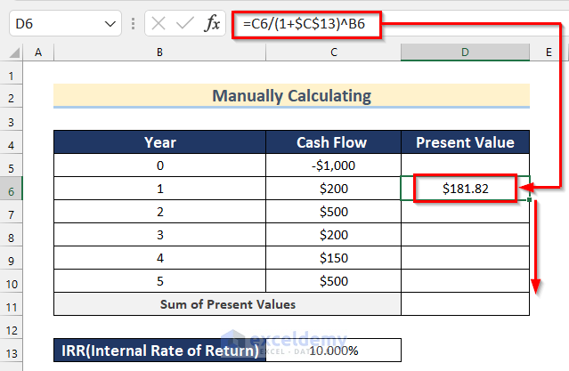Select the Manually Calculating title cell
Image resolution: width=569 pixels, height=371 pixels.
click(291, 96)
